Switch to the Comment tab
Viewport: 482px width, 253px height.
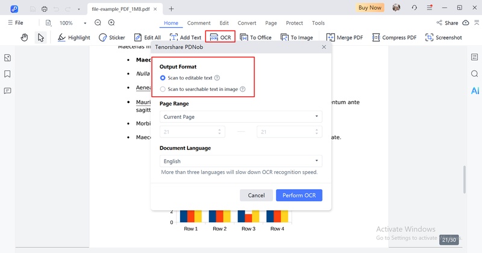[x=199, y=23]
